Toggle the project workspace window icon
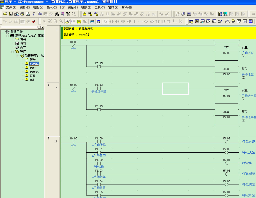This screenshot has height=198, width=256. point(191,21)
